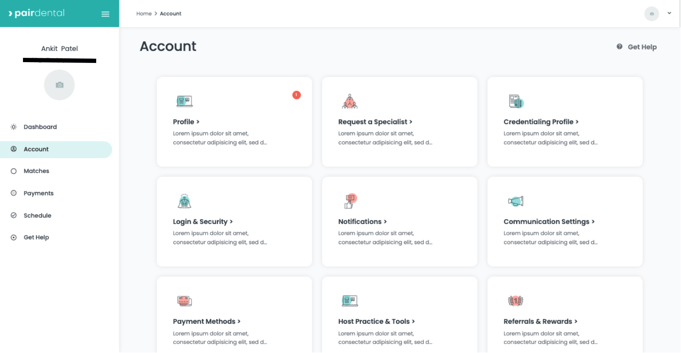Click the red notification badge on Profile

coord(297,95)
